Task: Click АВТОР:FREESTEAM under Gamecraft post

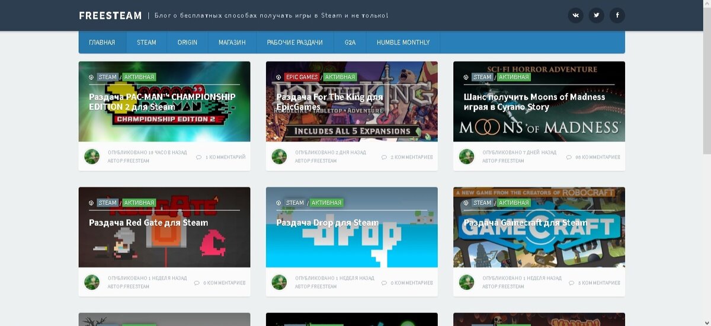Action: point(503,286)
